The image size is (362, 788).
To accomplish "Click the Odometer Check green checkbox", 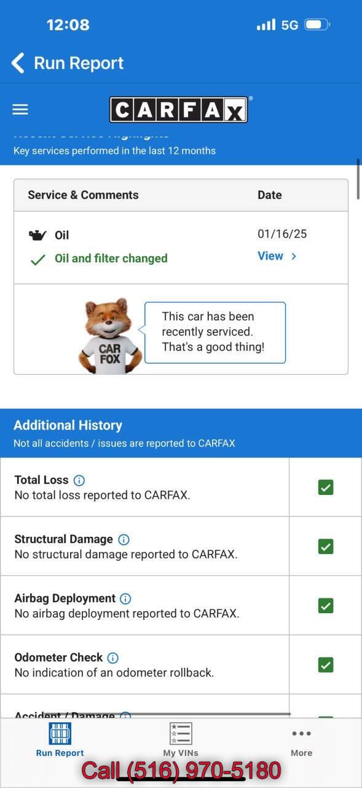I will click(x=326, y=665).
